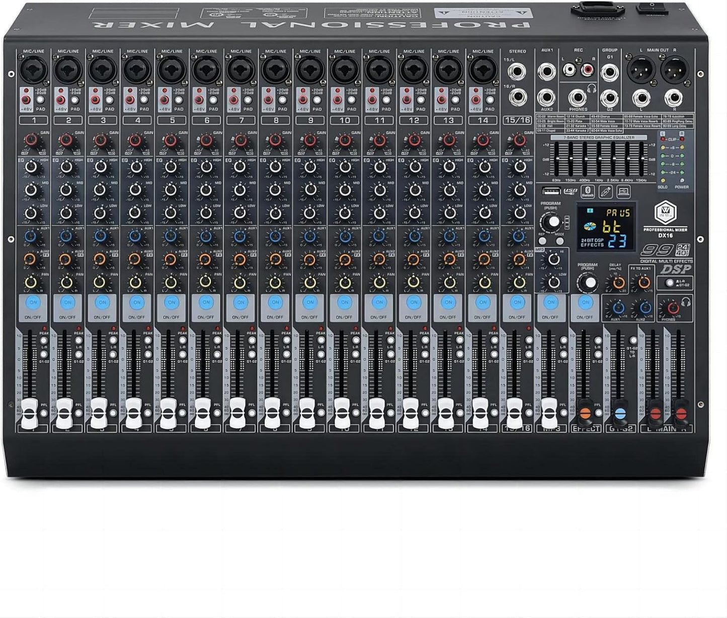Select the USB flash drive source icon
The image size is (727, 618).
(606, 192)
